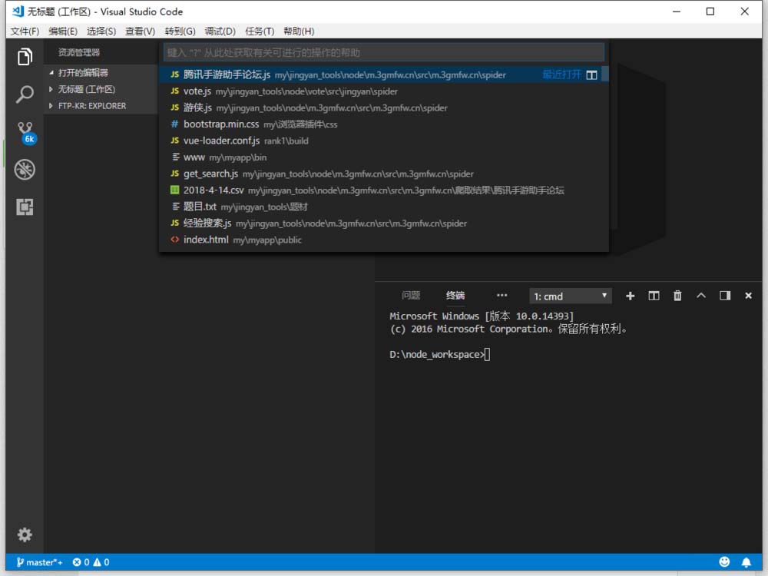The height and width of the screenshot is (576, 768).
Task: Split the terminal pane
Action: click(x=654, y=296)
